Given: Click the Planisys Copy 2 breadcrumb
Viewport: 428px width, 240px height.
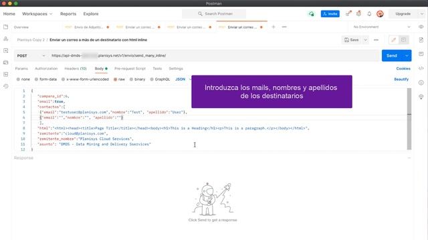Looking at the screenshot, I should (31, 40).
